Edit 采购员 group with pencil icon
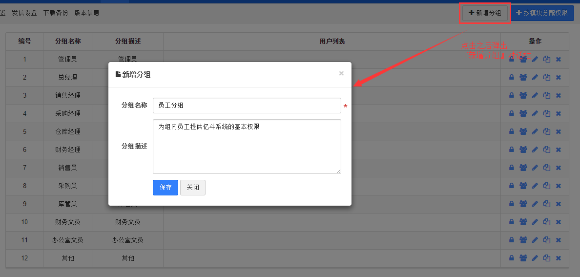580x277 pixels. pos(535,186)
